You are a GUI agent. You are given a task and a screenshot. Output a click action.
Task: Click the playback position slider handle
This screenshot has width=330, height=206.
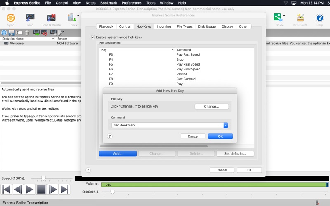pos(112,192)
